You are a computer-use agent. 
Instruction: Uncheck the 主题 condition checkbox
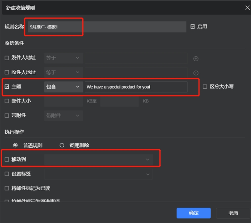click(x=7, y=87)
